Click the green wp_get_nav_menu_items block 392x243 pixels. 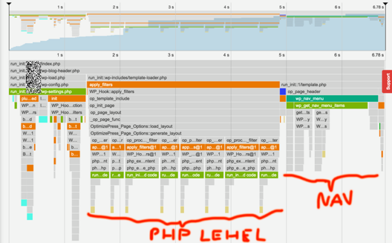click(x=327, y=106)
